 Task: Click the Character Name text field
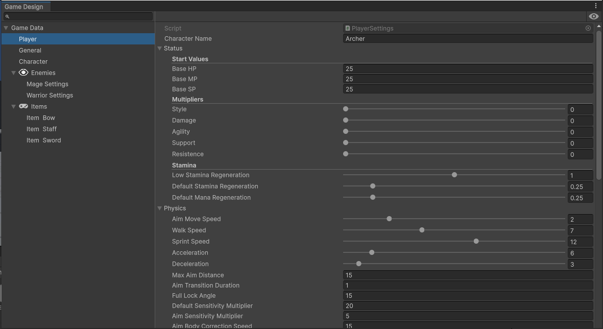[468, 39]
